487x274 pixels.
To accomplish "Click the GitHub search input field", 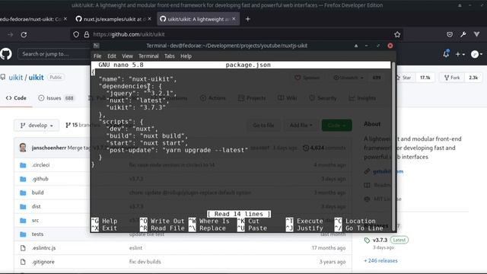I will click(54, 54).
